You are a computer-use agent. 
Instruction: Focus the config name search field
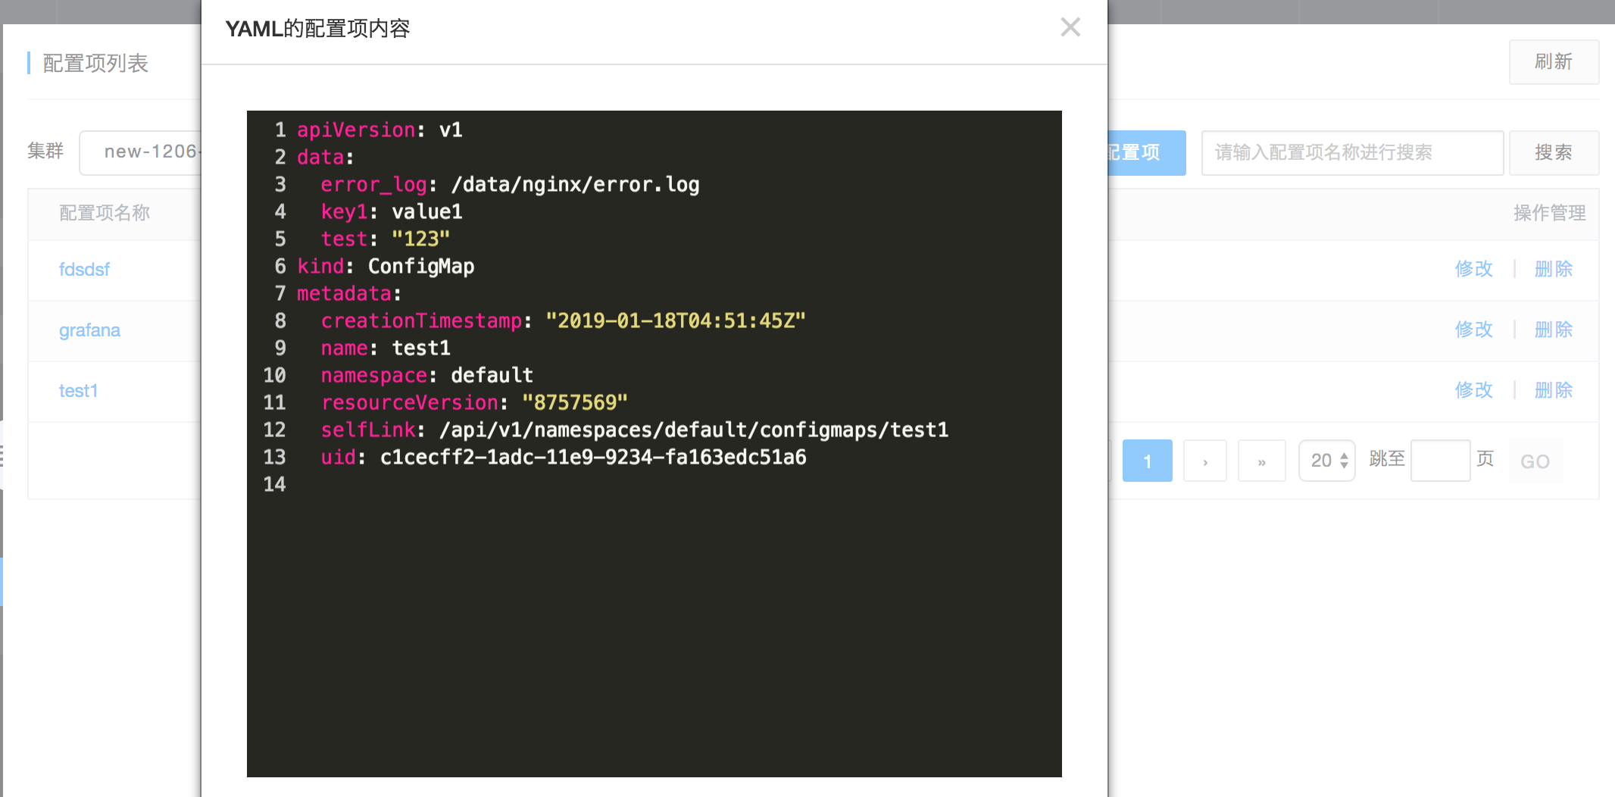pyautogui.click(x=1351, y=153)
